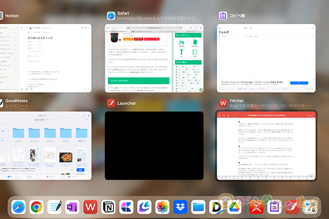Click the search icon in 1Writer toolbar
Image resolution: width=329 pixels, height=219 pixels.
pyautogui.click(x=228, y=116)
